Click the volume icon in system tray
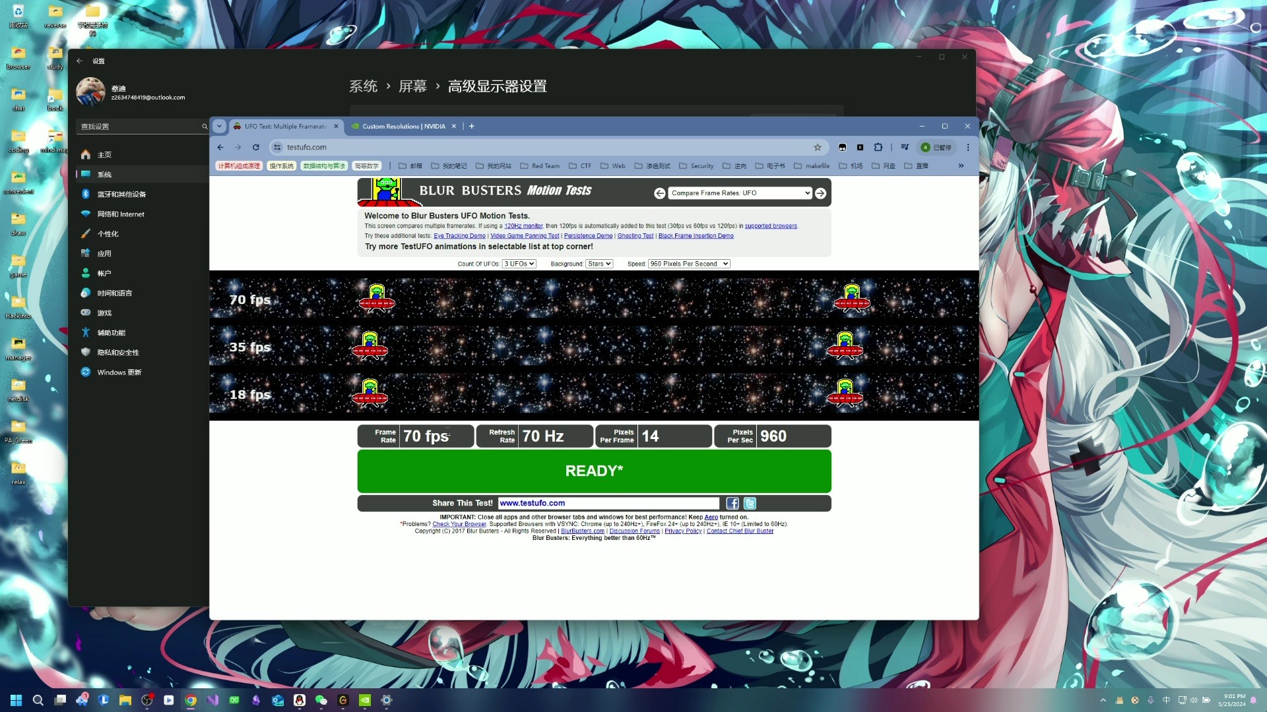The image size is (1267, 712). [x=1194, y=700]
